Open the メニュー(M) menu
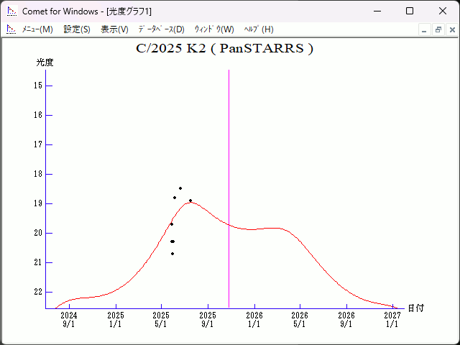This screenshot has height=345, width=460. pyautogui.click(x=37, y=29)
